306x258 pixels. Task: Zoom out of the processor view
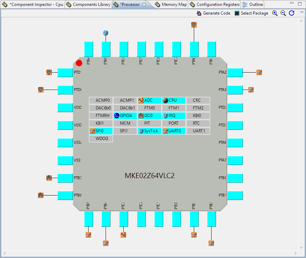point(283,13)
